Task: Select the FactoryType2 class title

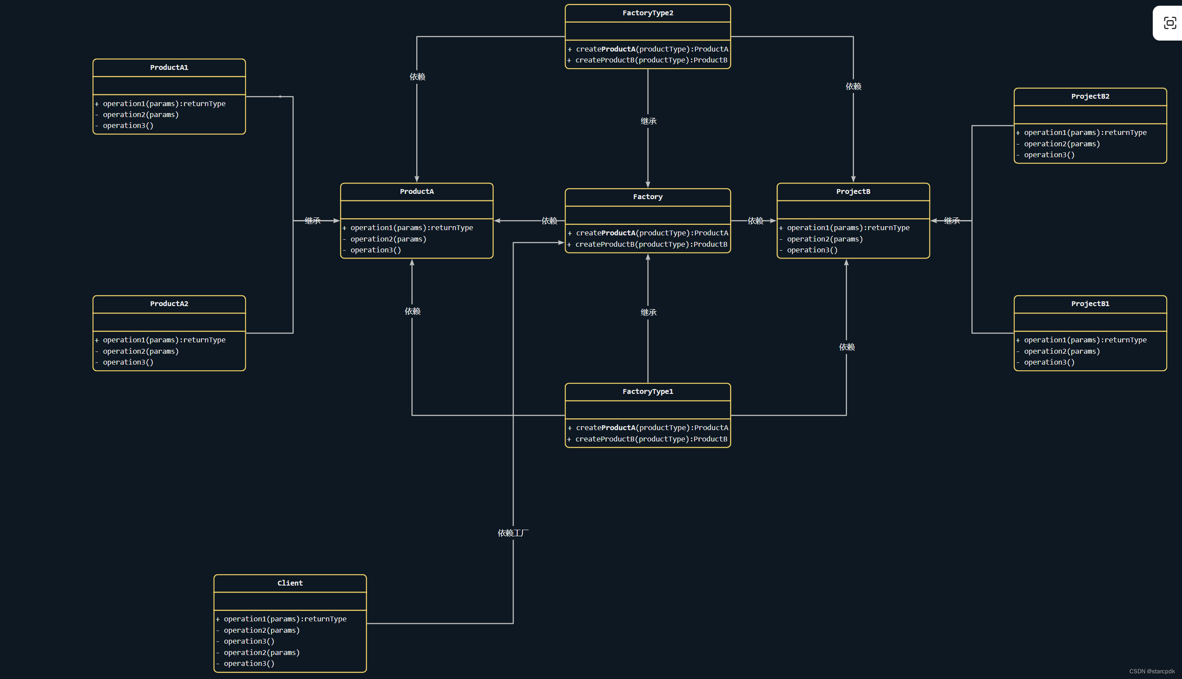Action: [x=647, y=13]
